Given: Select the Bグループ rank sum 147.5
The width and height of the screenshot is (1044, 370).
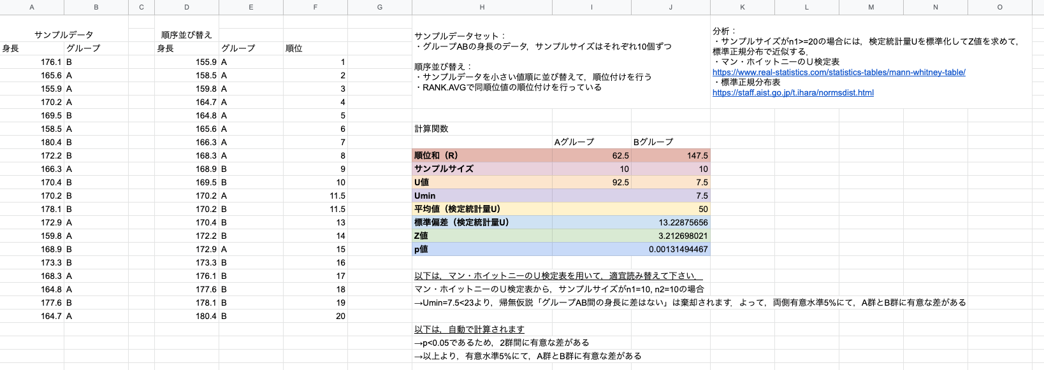Looking at the screenshot, I should 671,155.
